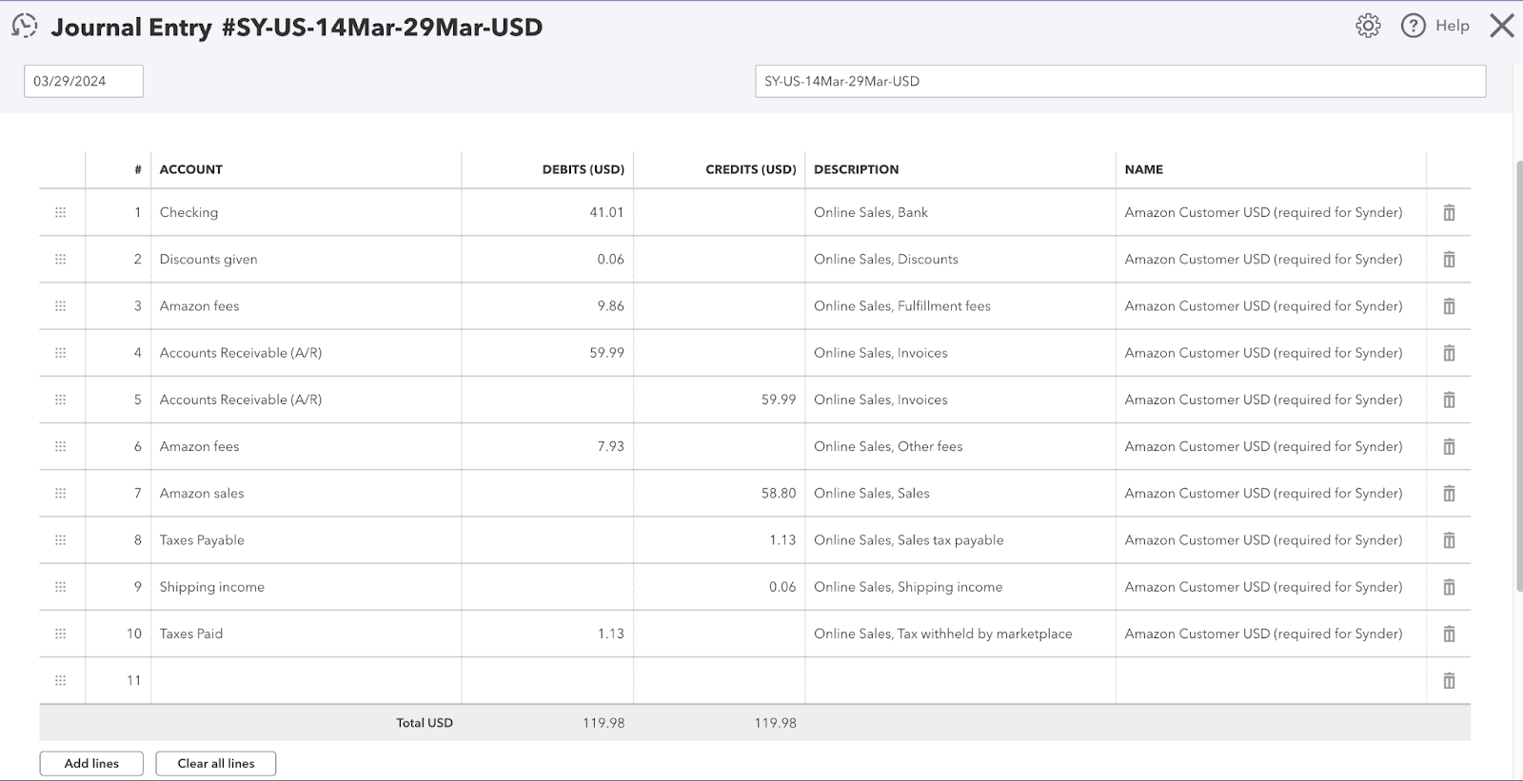Click the ACCOUNT column header
The width and height of the screenshot is (1523, 781).
click(x=190, y=169)
